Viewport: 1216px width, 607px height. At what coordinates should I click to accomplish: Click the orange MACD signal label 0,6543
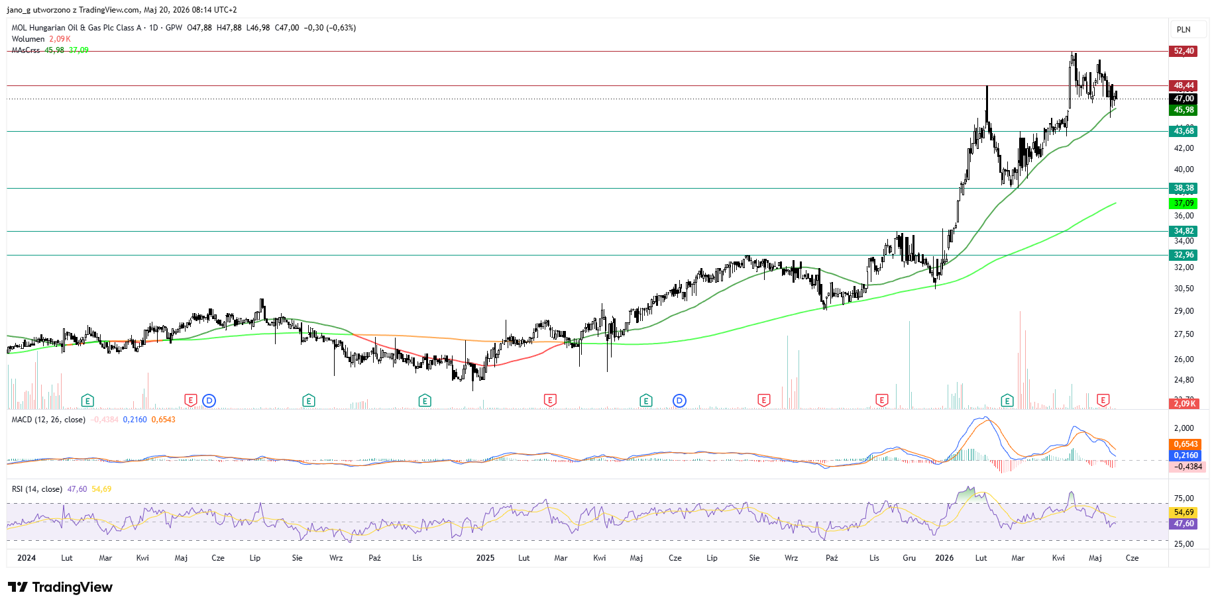[1186, 444]
